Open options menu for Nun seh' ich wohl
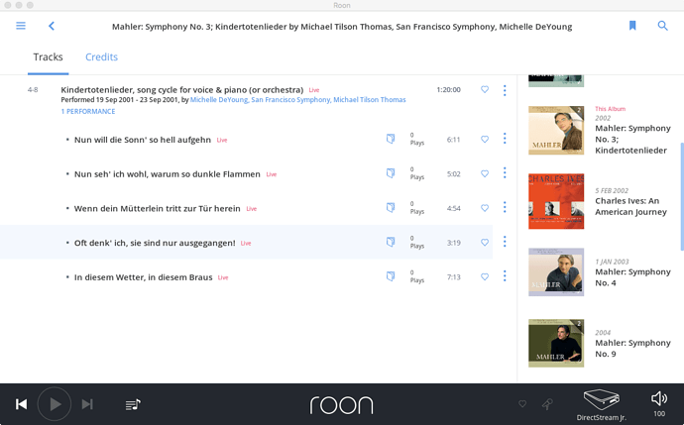 pos(505,173)
